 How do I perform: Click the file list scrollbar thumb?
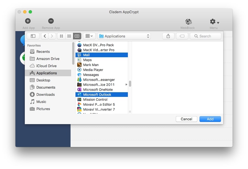130,84
